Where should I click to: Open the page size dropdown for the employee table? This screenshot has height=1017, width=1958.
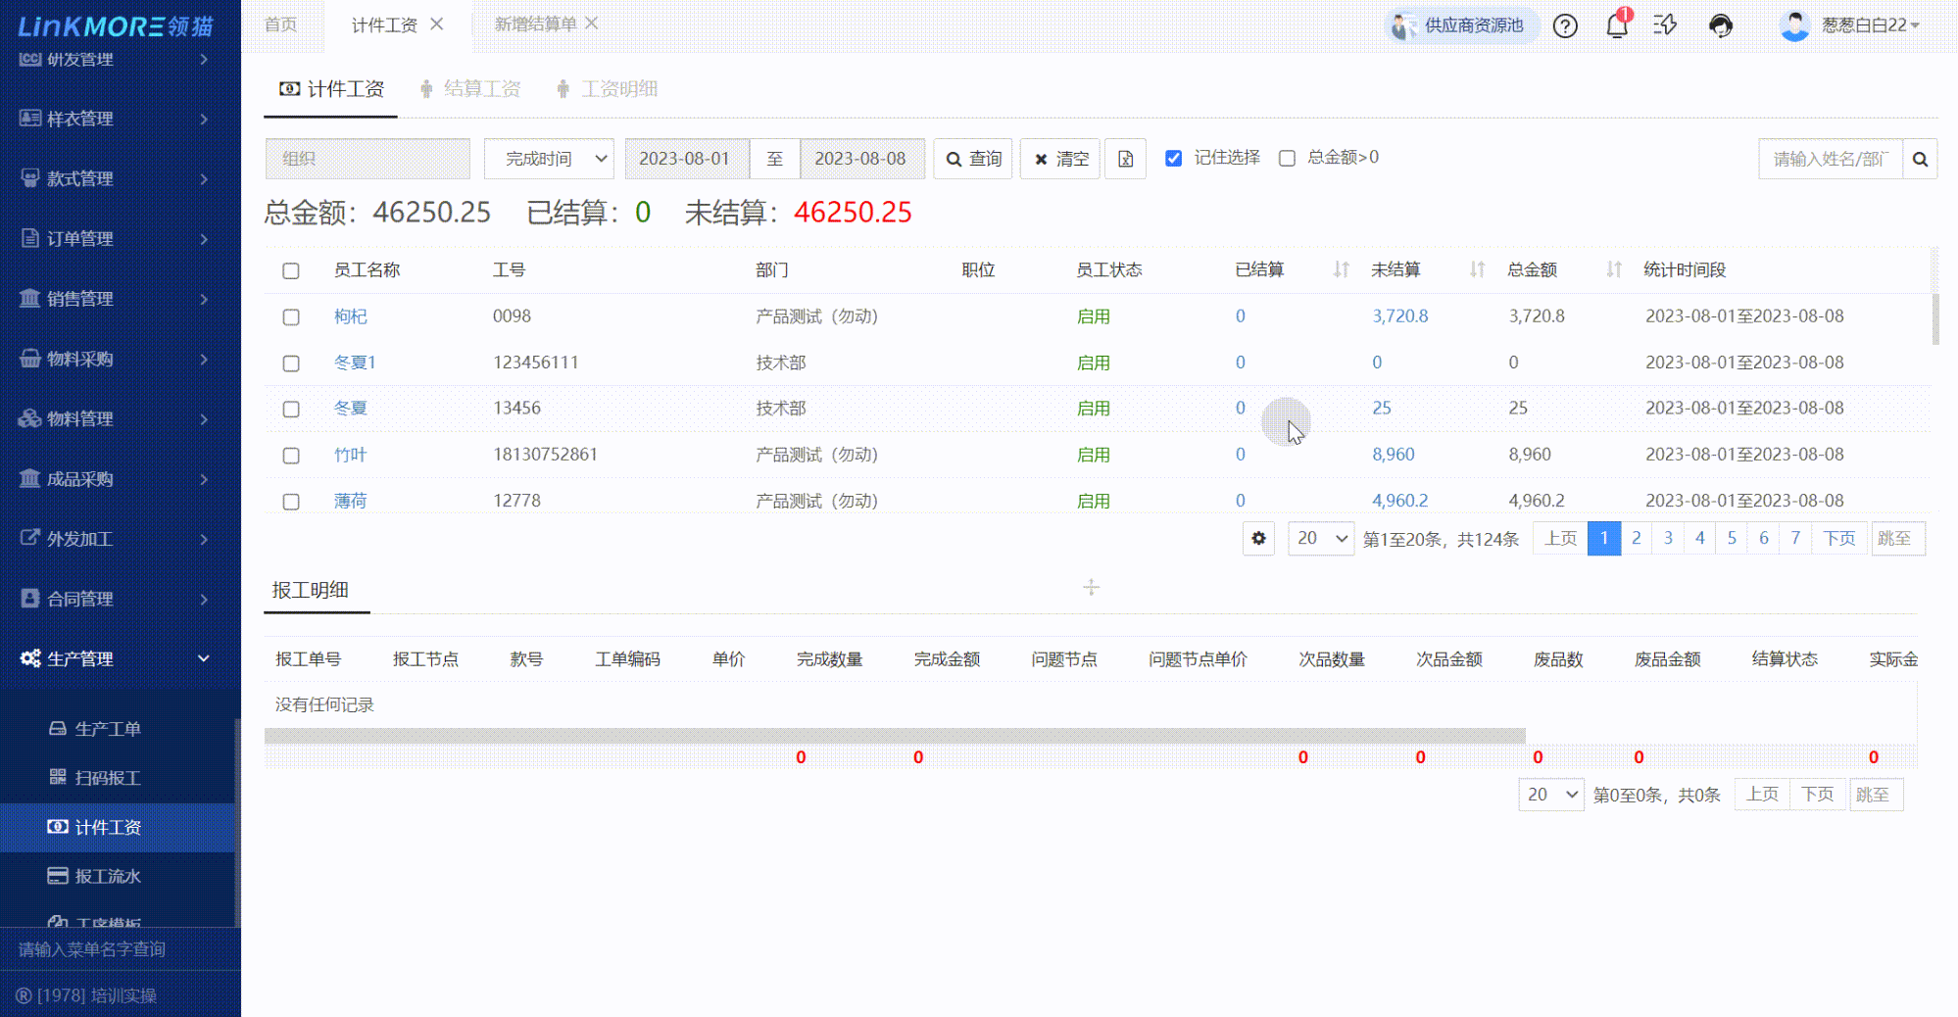tap(1321, 538)
